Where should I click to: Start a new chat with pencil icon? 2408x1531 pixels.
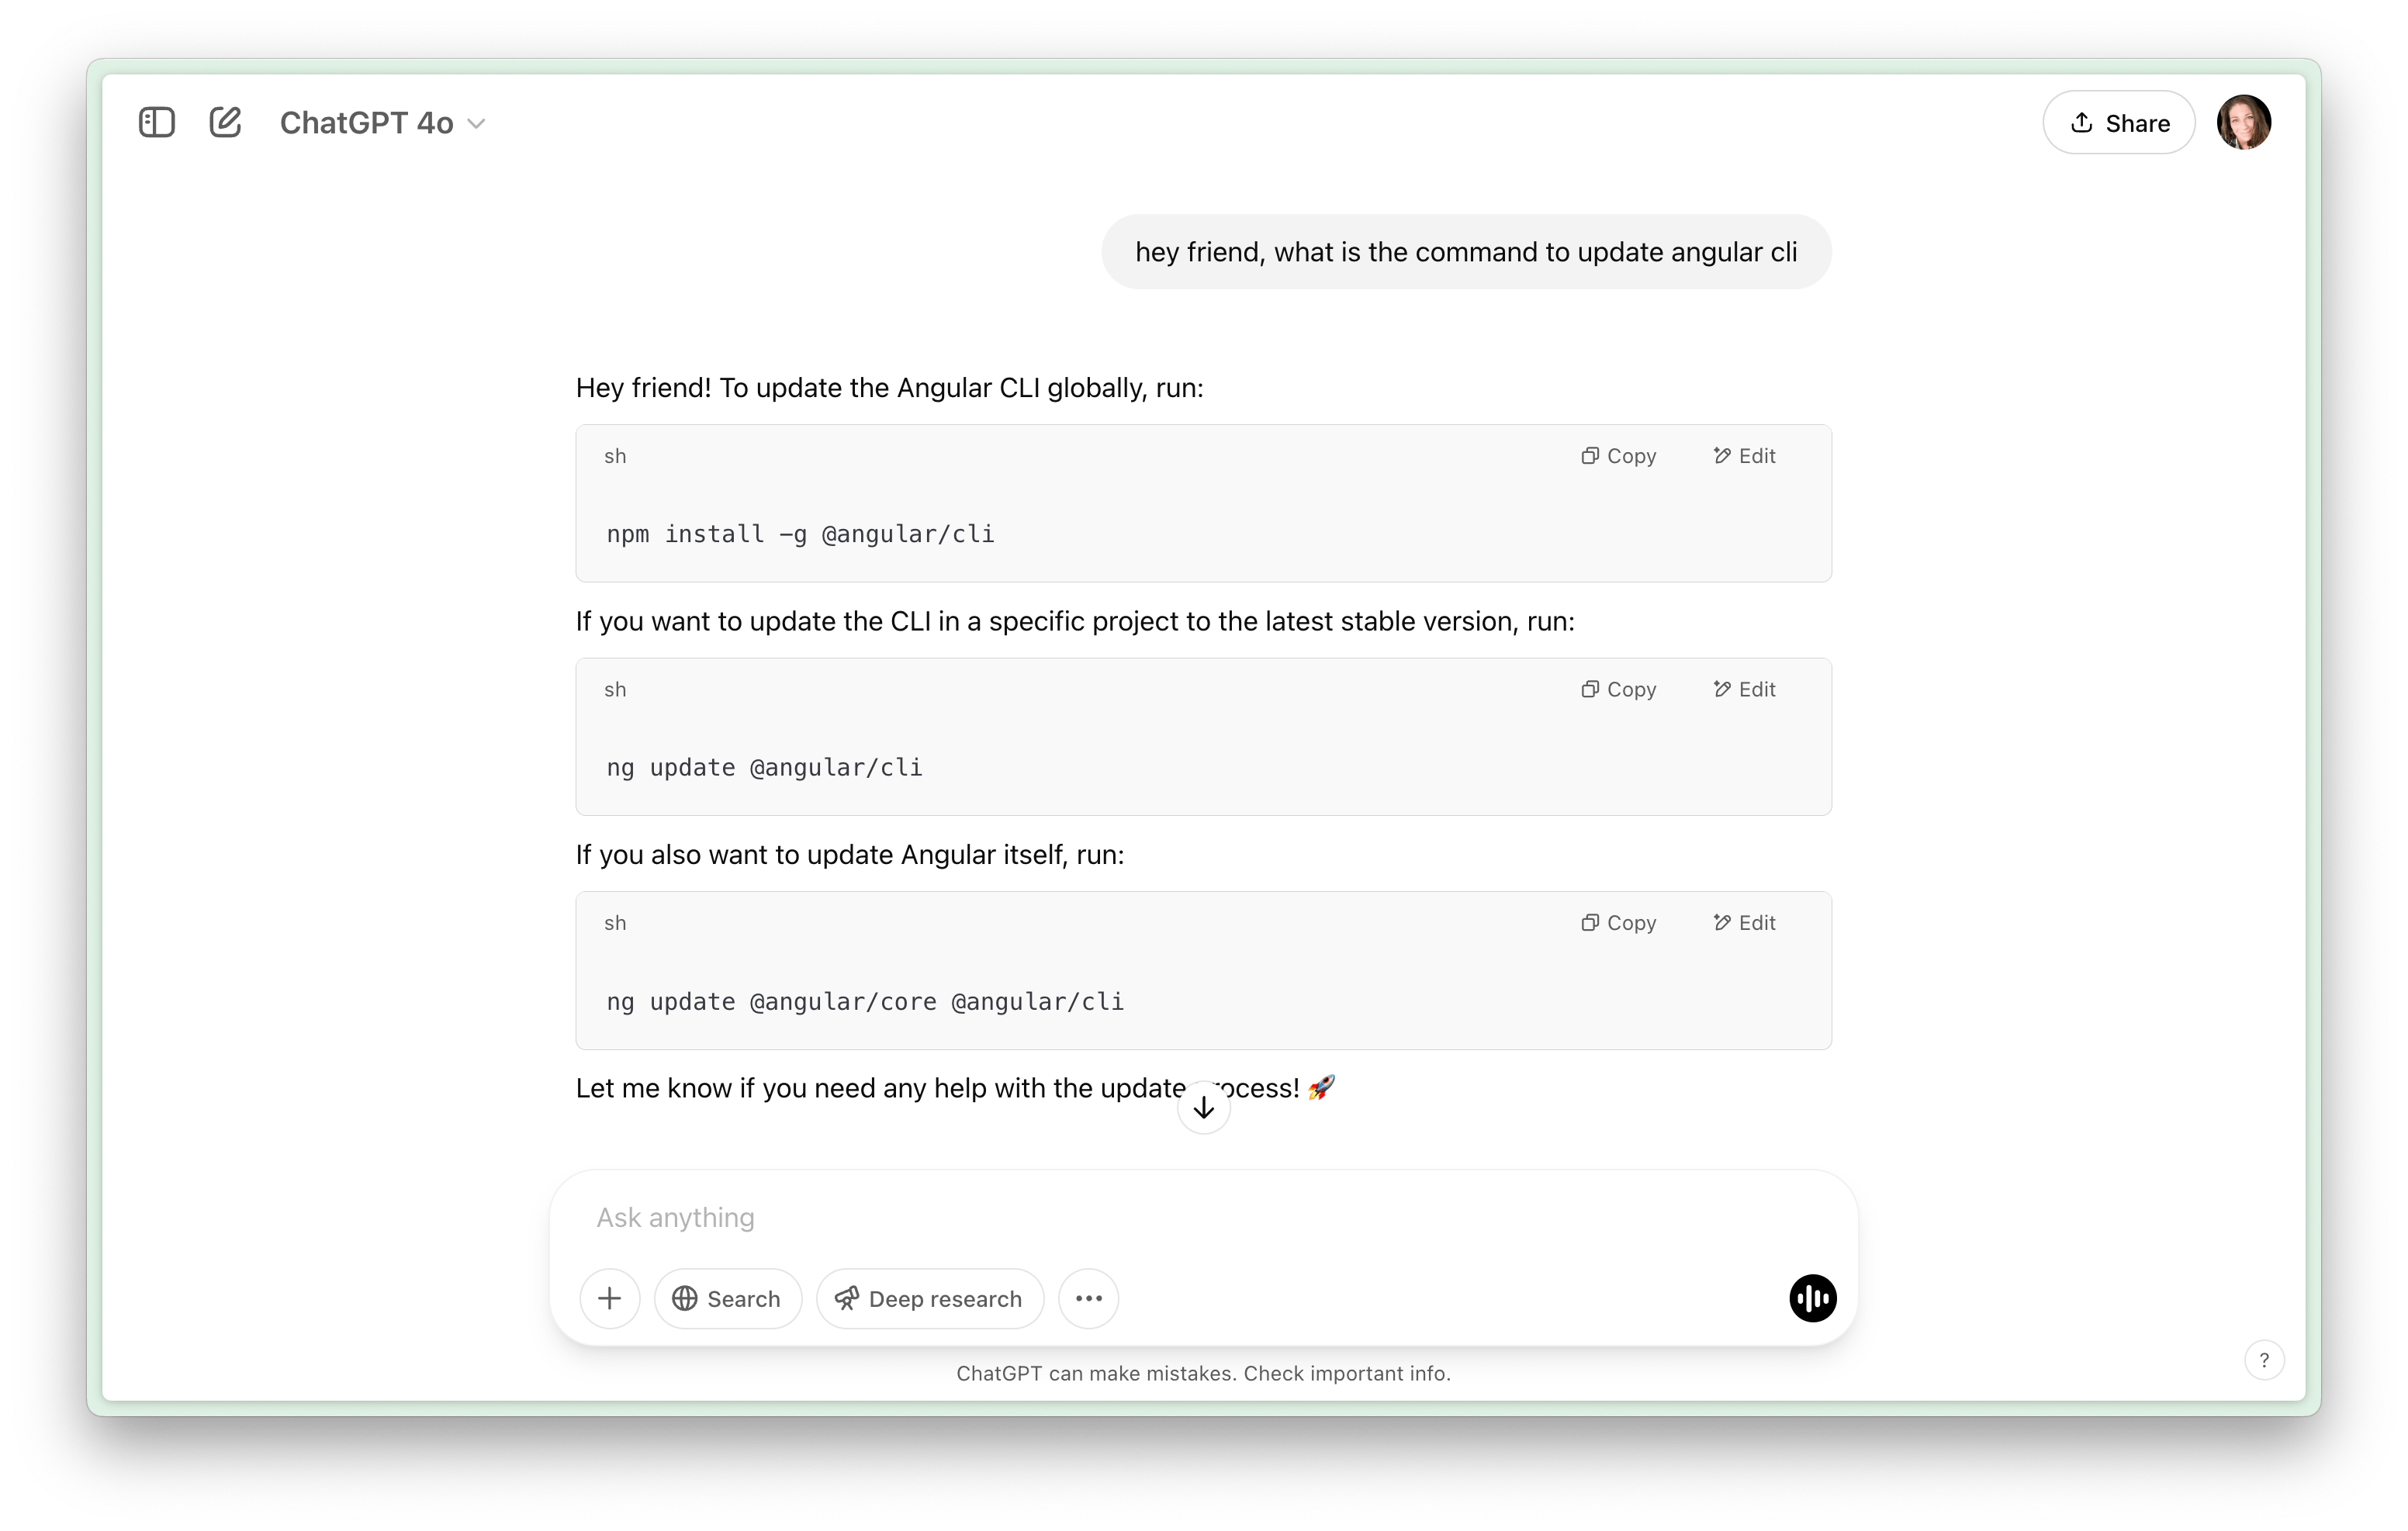coord(225,122)
